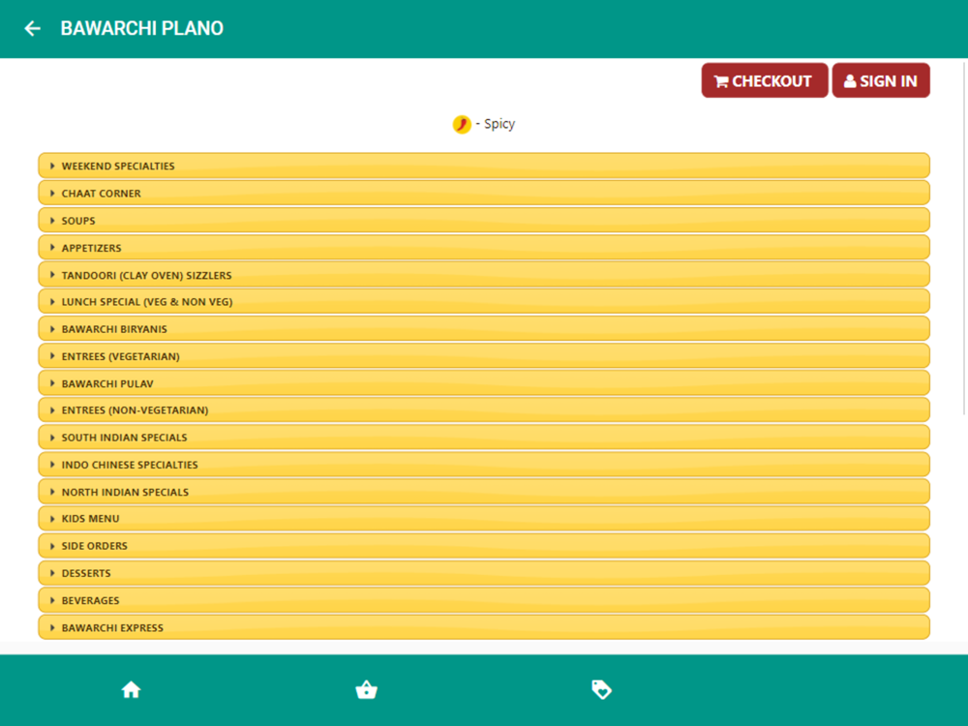Expand the Beverages section
The height and width of the screenshot is (726, 968).
[484, 600]
